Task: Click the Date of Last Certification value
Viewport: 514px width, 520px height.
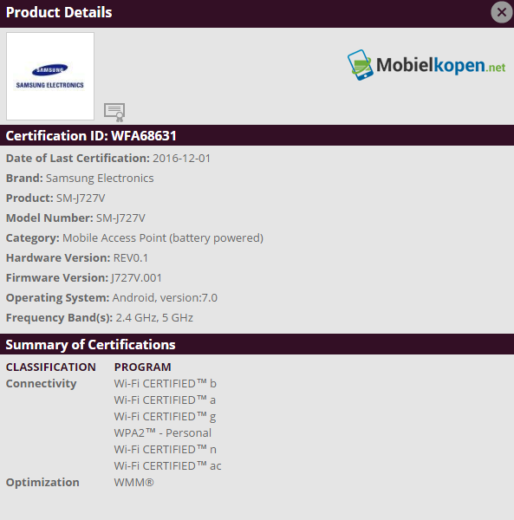Action: tap(181, 159)
